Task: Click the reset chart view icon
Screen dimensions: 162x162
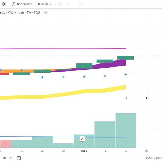Action: tap(82, 139)
